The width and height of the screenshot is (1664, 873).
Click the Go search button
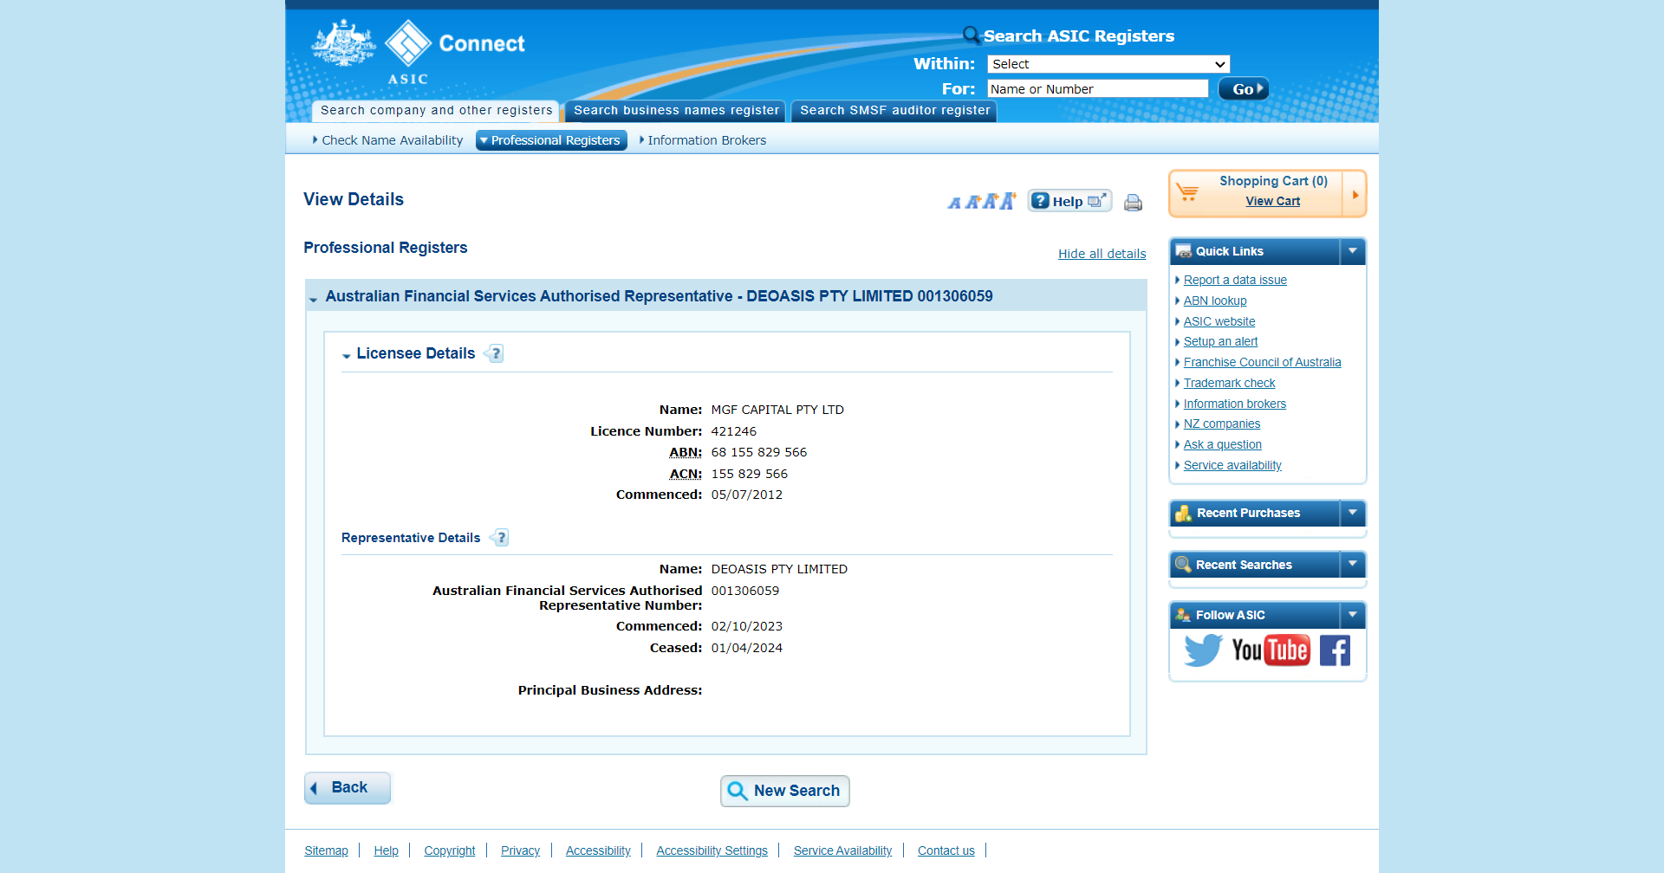click(1244, 89)
